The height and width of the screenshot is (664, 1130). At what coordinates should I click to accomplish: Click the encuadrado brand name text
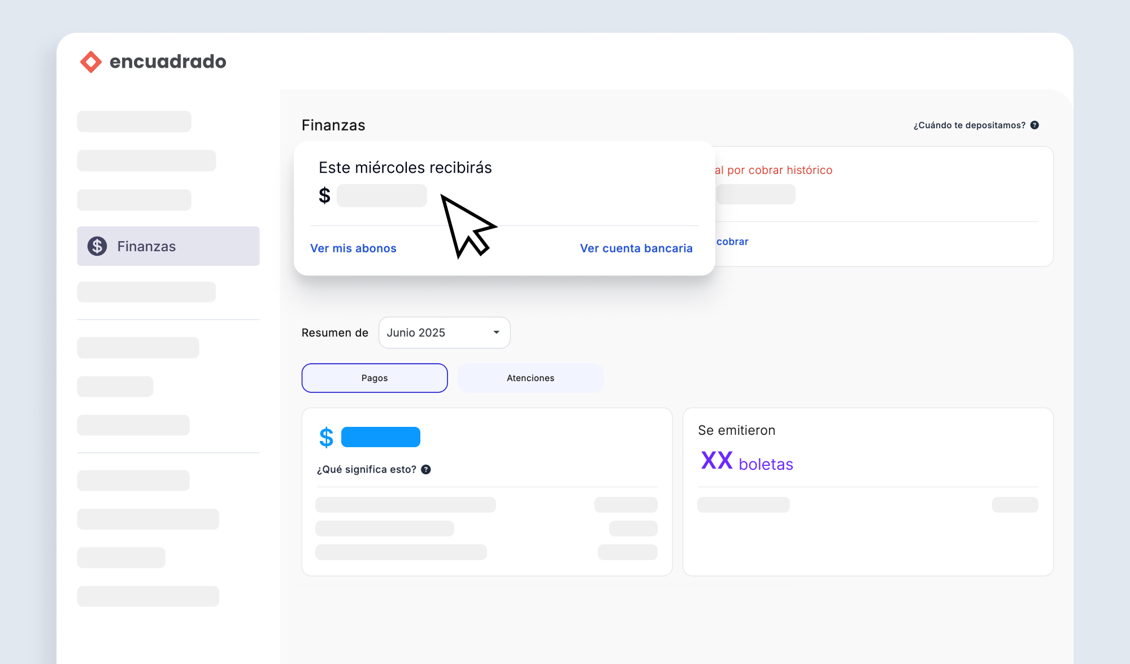pos(168,62)
